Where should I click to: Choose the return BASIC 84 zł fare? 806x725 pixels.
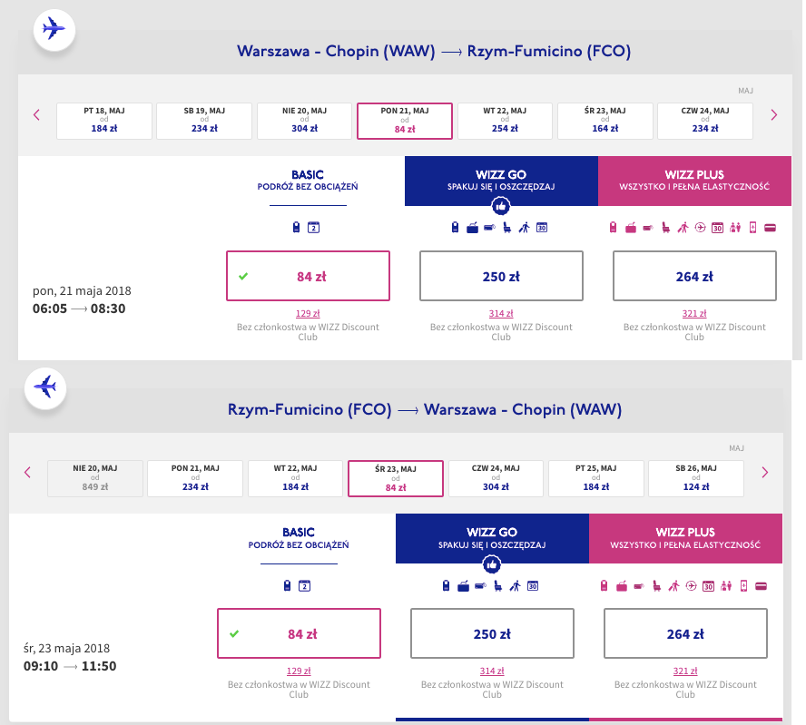coord(299,633)
